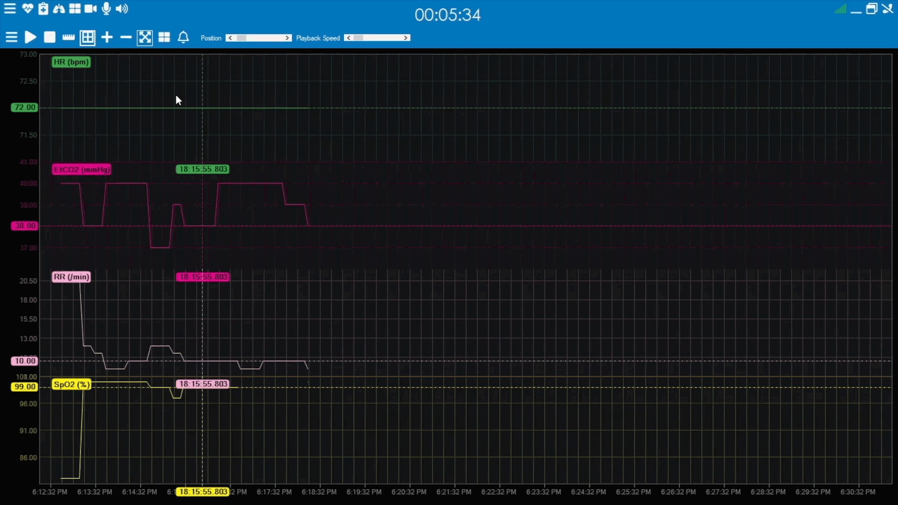The height and width of the screenshot is (505, 898).
Task: Select the EtCO2 (mmHg) trace label
Action: pos(82,169)
